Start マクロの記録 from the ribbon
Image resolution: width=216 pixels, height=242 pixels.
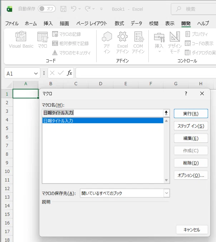67,34
